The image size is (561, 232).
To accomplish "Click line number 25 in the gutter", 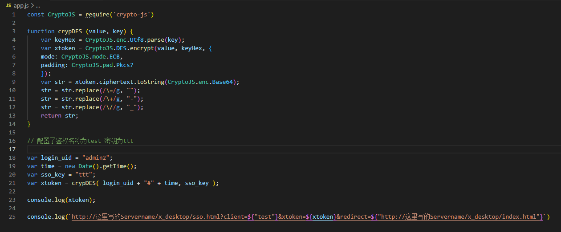I will click(x=12, y=217).
